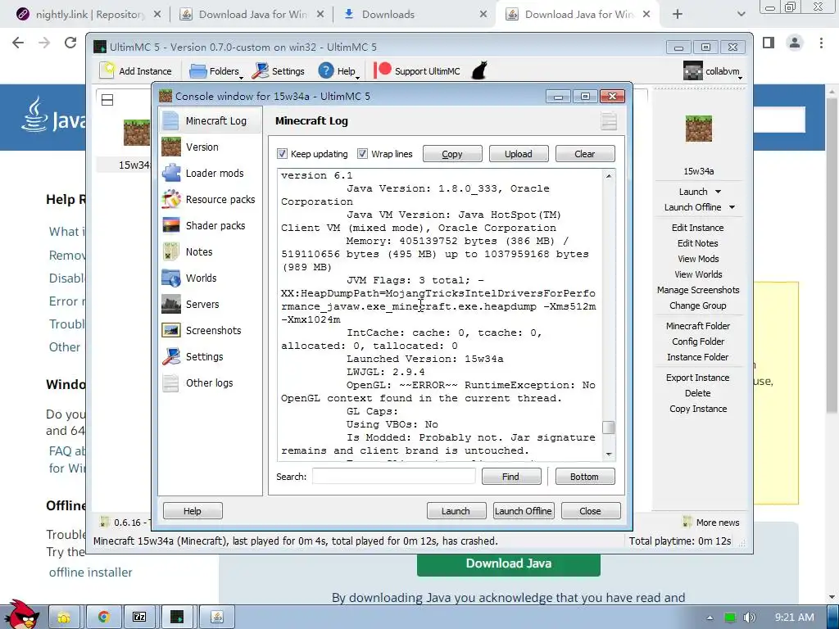The height and width of the screenshot is (629, 839).
Task: Open Loader mods puzzle piece icon
Action: point(171,173)
